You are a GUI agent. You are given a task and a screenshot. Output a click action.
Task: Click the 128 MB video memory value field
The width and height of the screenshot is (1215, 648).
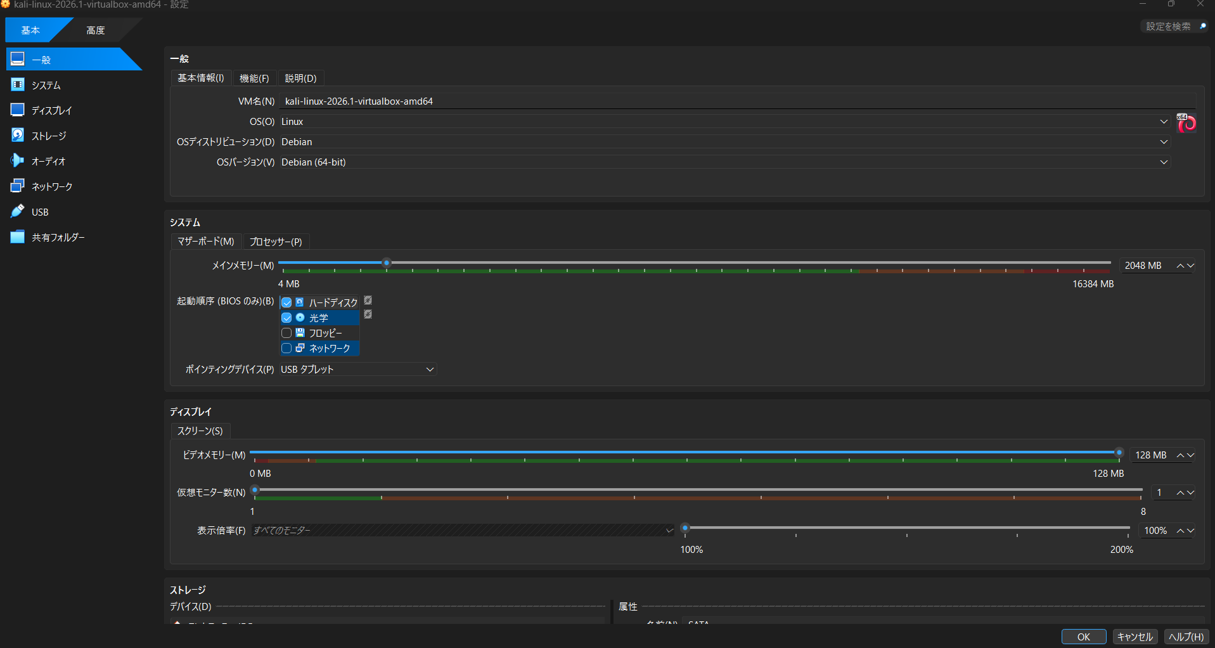click(x=1152, y=455)
